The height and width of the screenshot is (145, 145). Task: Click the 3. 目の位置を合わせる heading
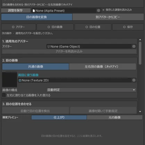17,104
